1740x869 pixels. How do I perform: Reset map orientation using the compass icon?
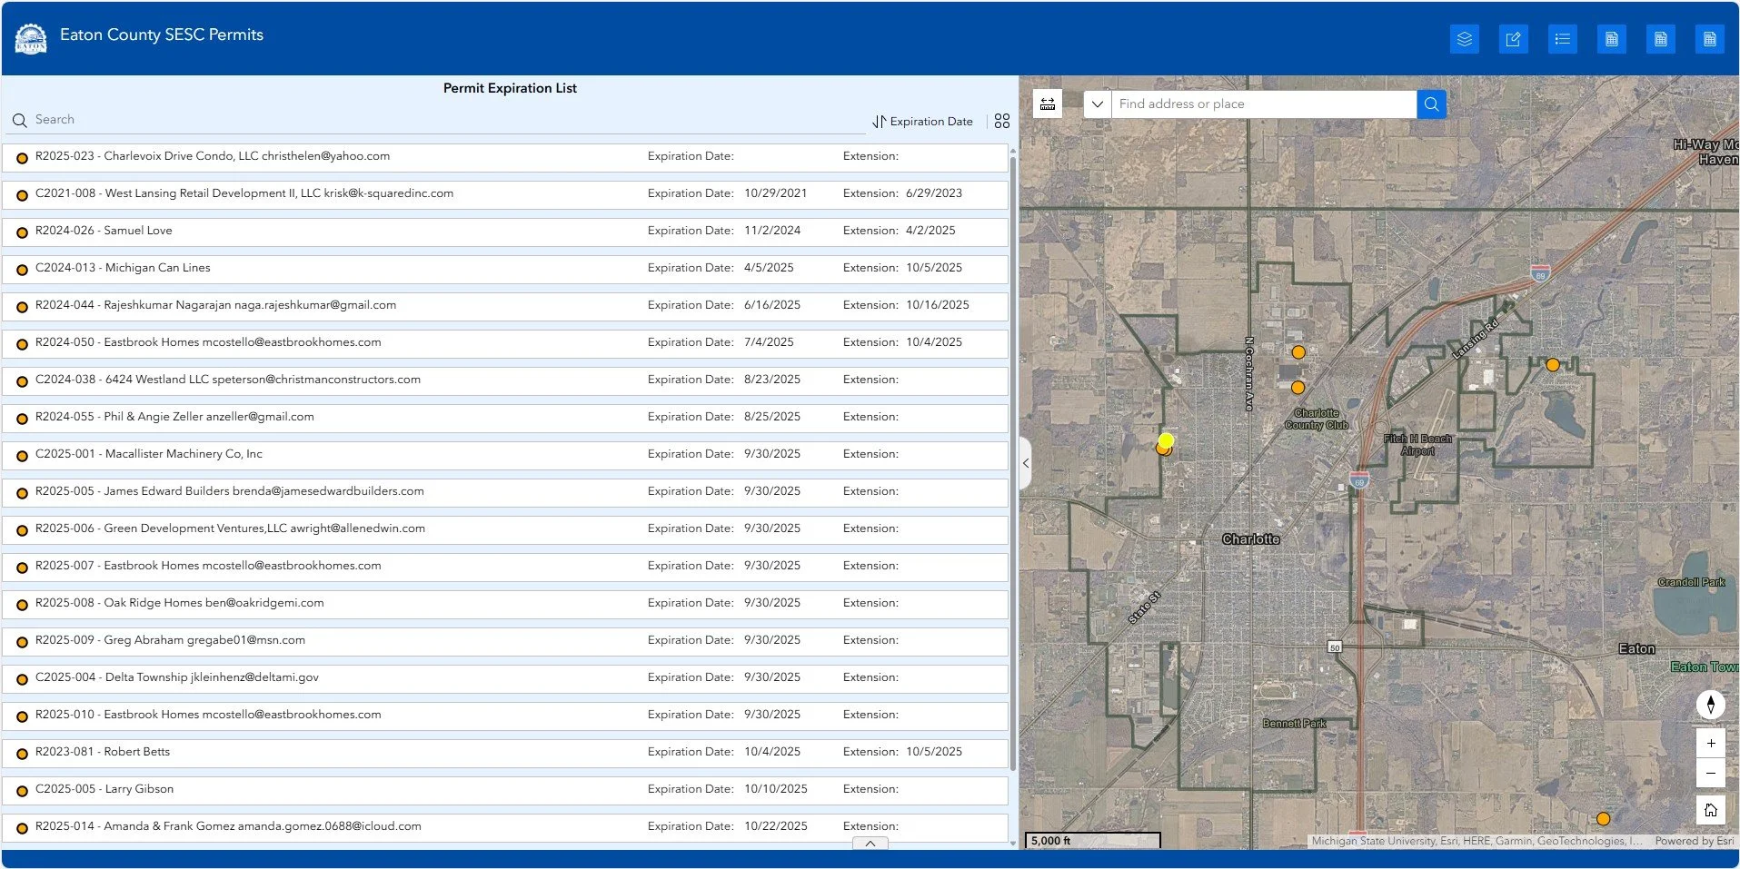coord(1711,705)
